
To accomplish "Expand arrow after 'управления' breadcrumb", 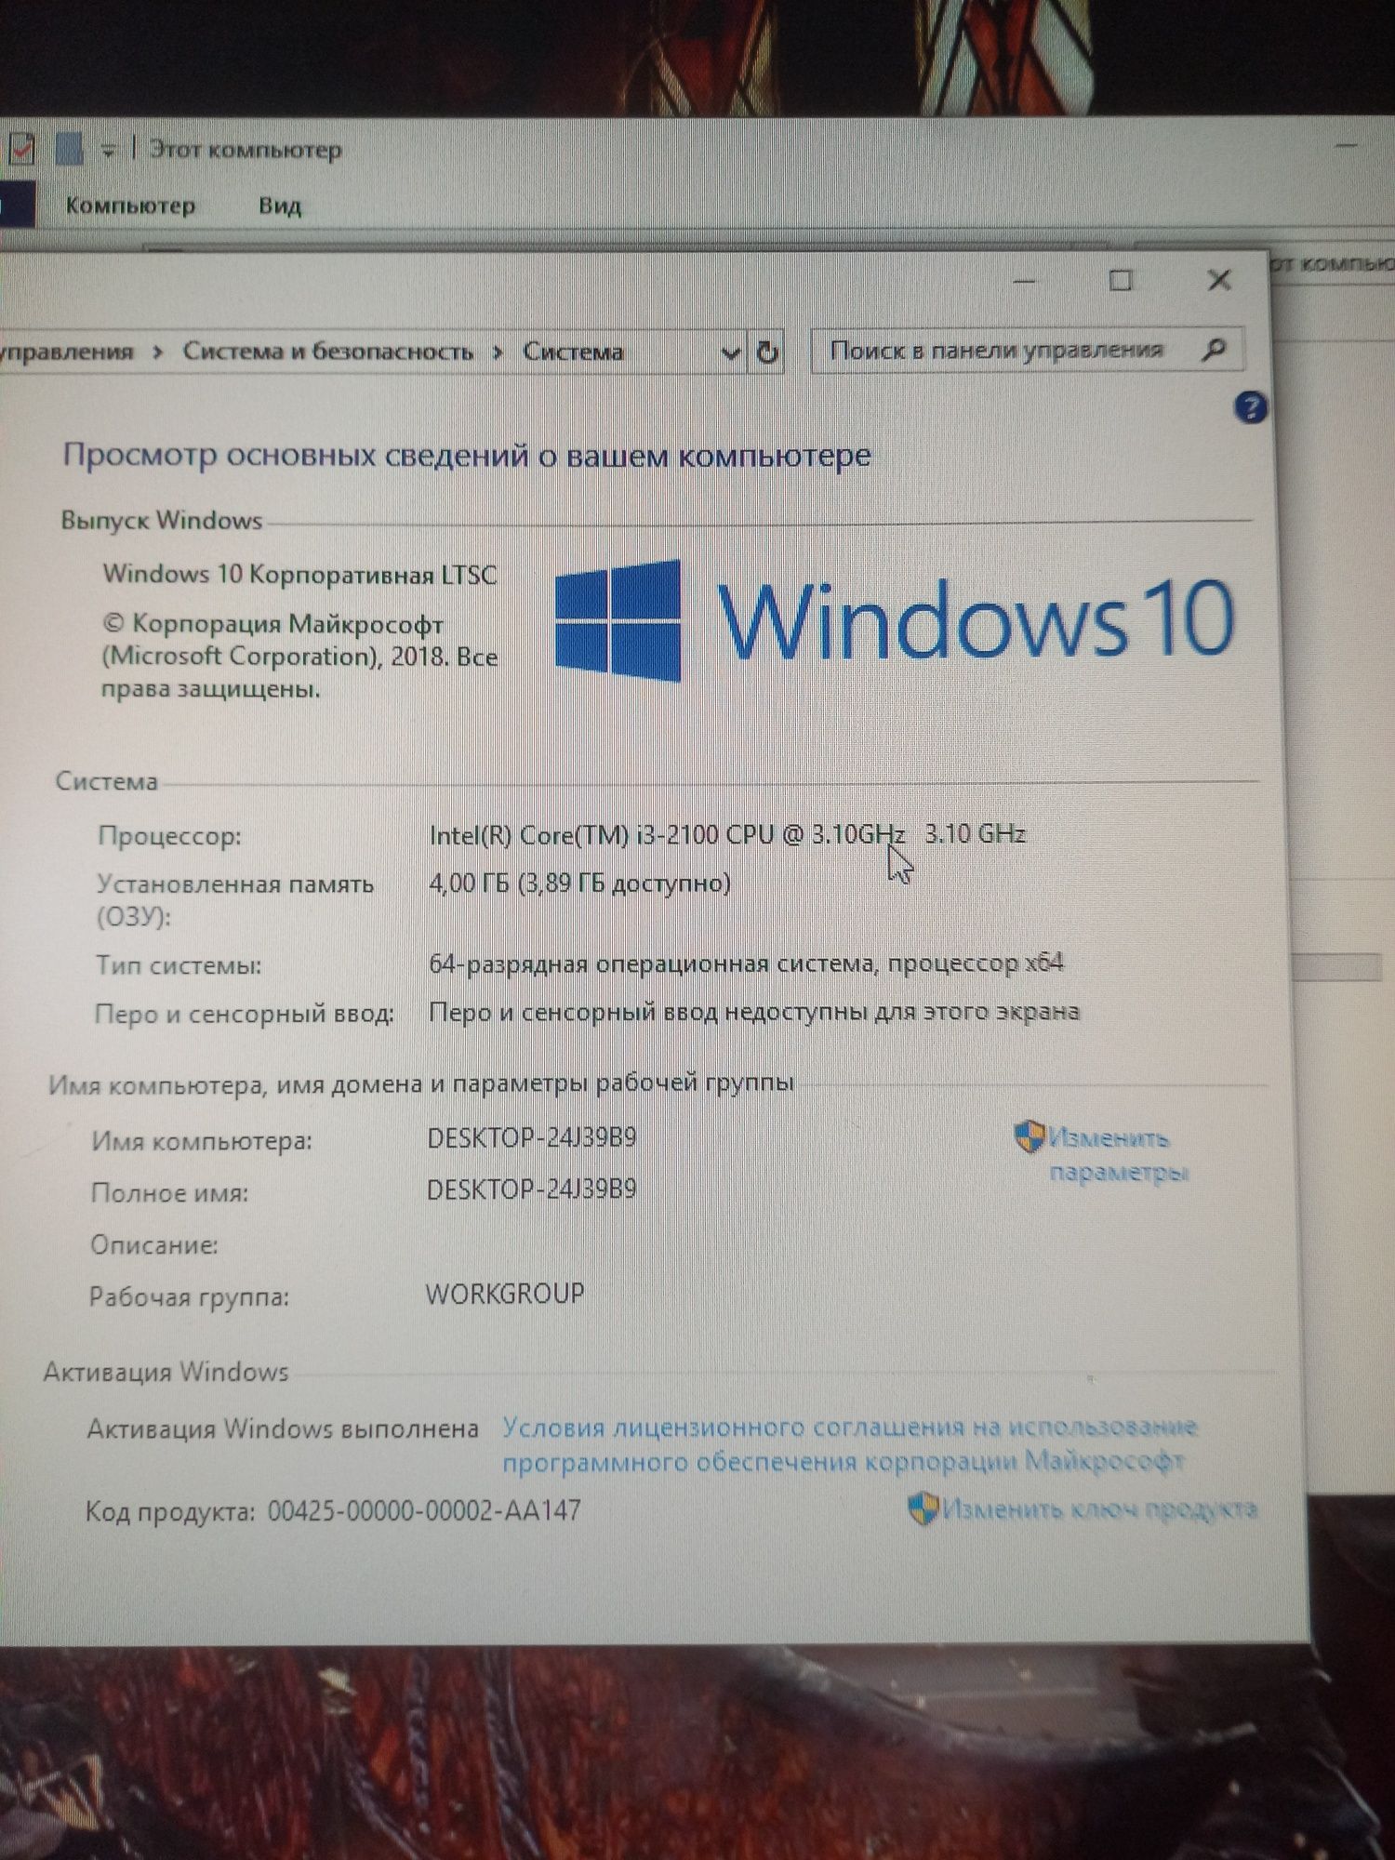I will tap(158, 352).
